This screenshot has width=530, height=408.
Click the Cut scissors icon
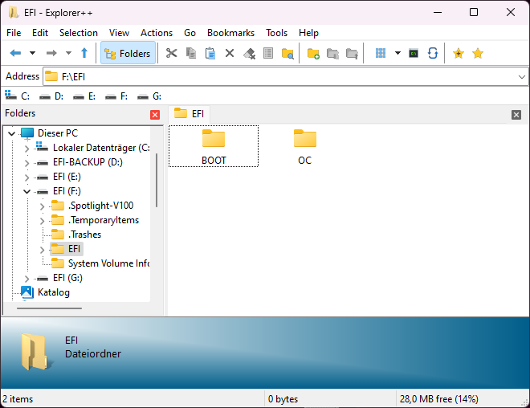(171, 53)
